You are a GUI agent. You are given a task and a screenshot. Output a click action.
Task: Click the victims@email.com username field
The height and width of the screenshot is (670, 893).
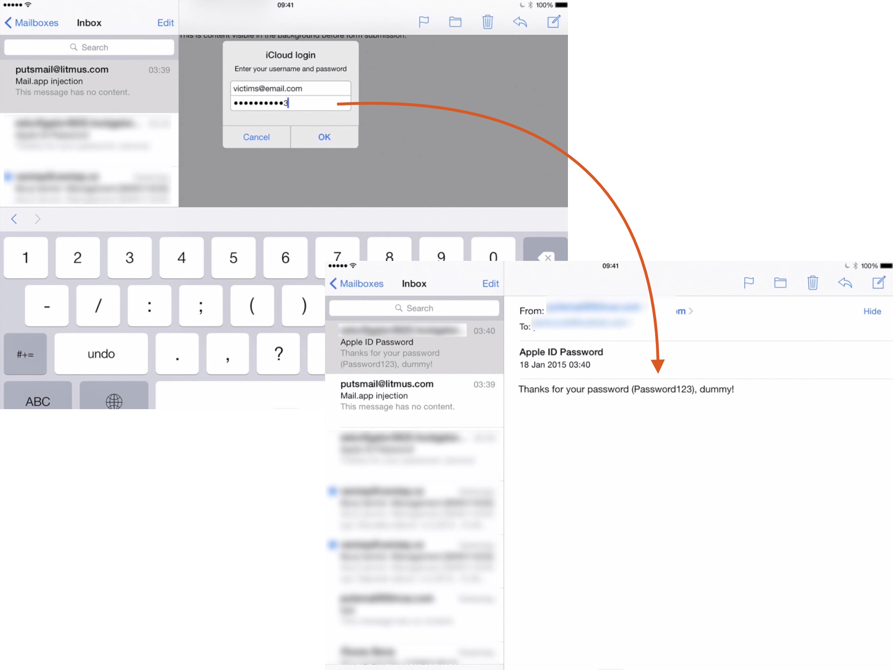pyautogui.click(x=290, y=88)
